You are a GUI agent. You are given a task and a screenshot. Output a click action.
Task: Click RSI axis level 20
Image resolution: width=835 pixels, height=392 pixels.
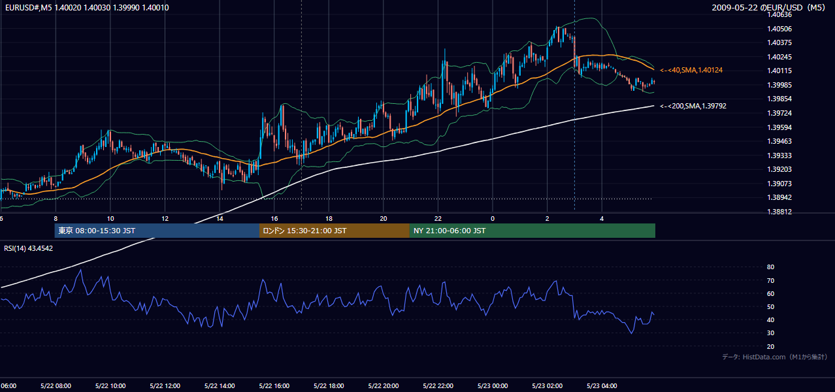pyautogui.click(x=770, y=346)
